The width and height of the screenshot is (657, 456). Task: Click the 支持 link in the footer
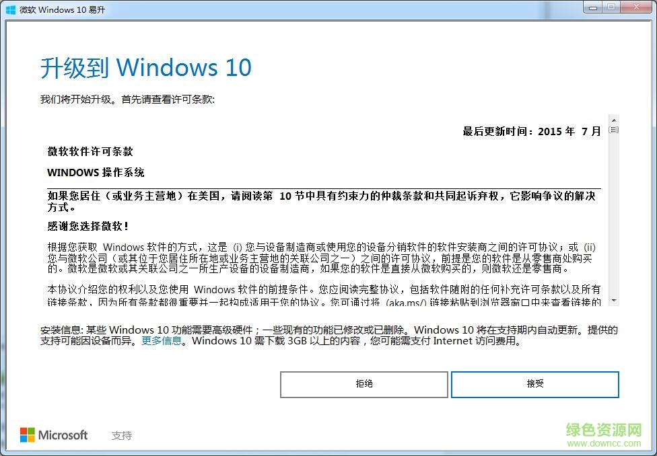121,436
